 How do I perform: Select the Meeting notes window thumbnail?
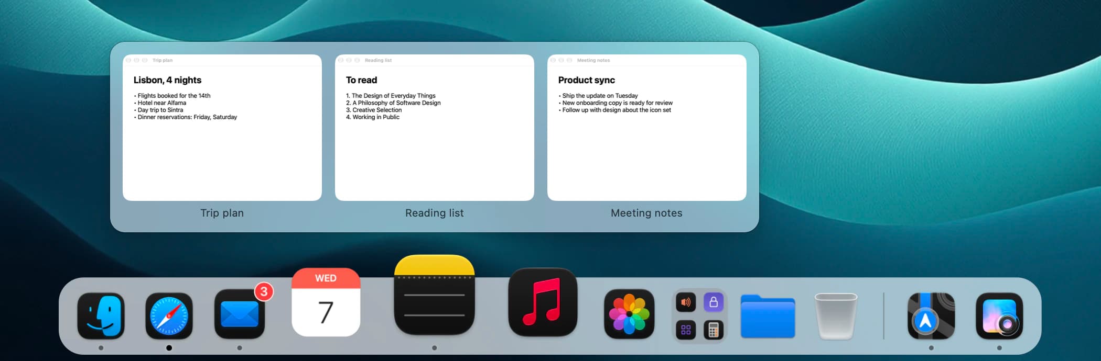647,127
